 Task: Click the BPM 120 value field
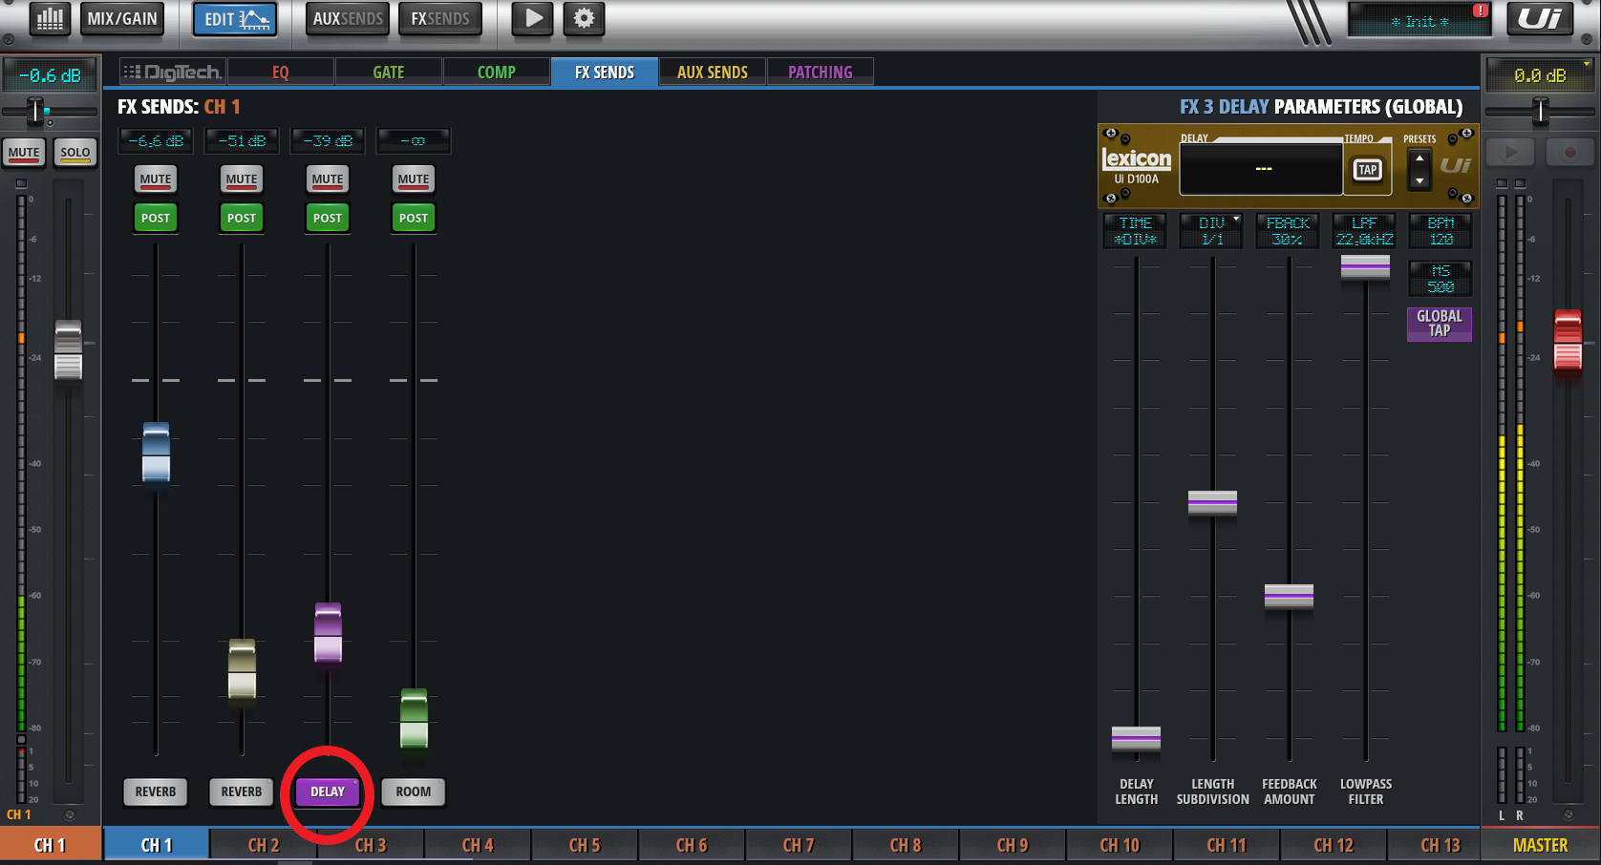point(1441,231)
